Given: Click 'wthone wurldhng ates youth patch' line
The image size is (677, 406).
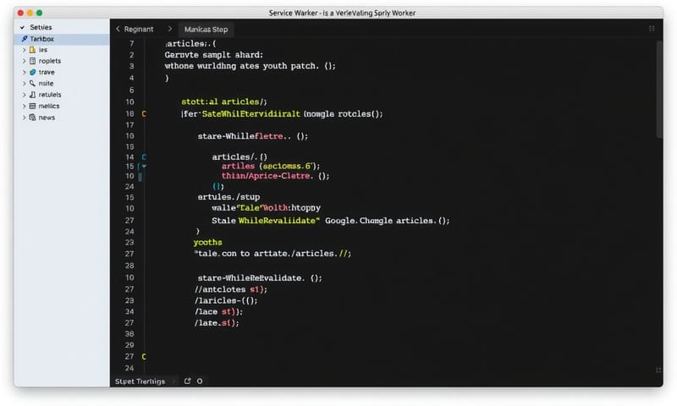Looking at the screenshot, I should (x=250, y=66).
